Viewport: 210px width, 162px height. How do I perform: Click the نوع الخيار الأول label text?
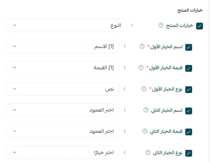[167, 89]
